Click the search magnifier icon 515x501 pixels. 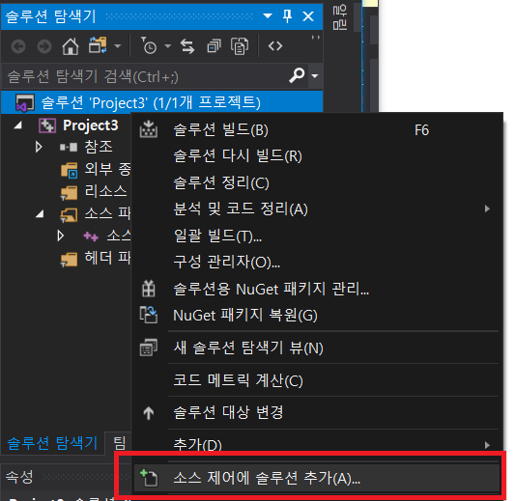point(297,76)
